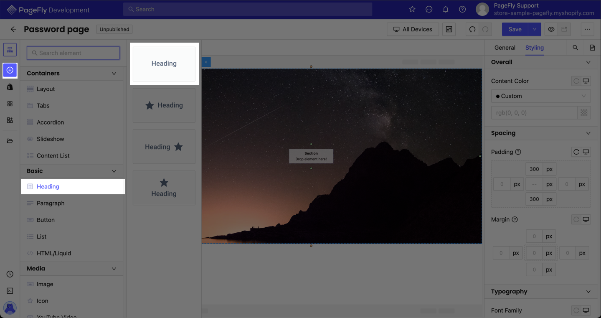Viewport: 601px width, 318px height.
Task: Open notifications bell icon
Action: [446, 9]
